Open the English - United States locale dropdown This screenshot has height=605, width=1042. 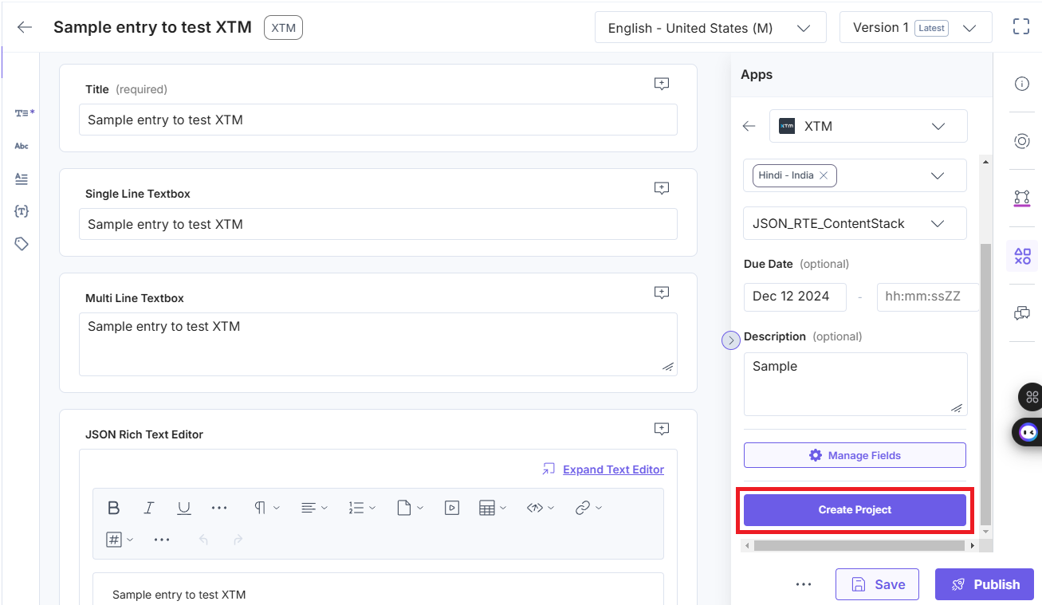tap(710, 28)
